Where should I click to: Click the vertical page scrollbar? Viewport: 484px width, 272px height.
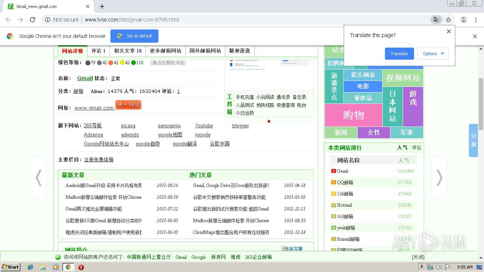(x=481, y=104)
